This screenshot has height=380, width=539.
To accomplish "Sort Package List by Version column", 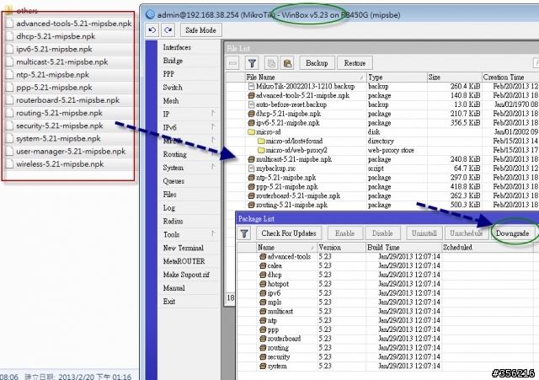I will [341, 248].
